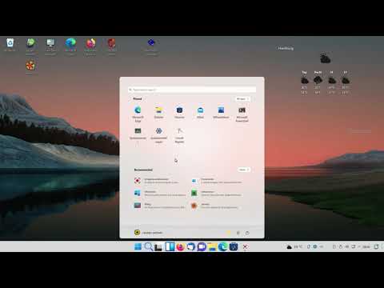Launch Edge from the taskbar
The width and height of the screenshot is (384, 288).
(223, 246)
